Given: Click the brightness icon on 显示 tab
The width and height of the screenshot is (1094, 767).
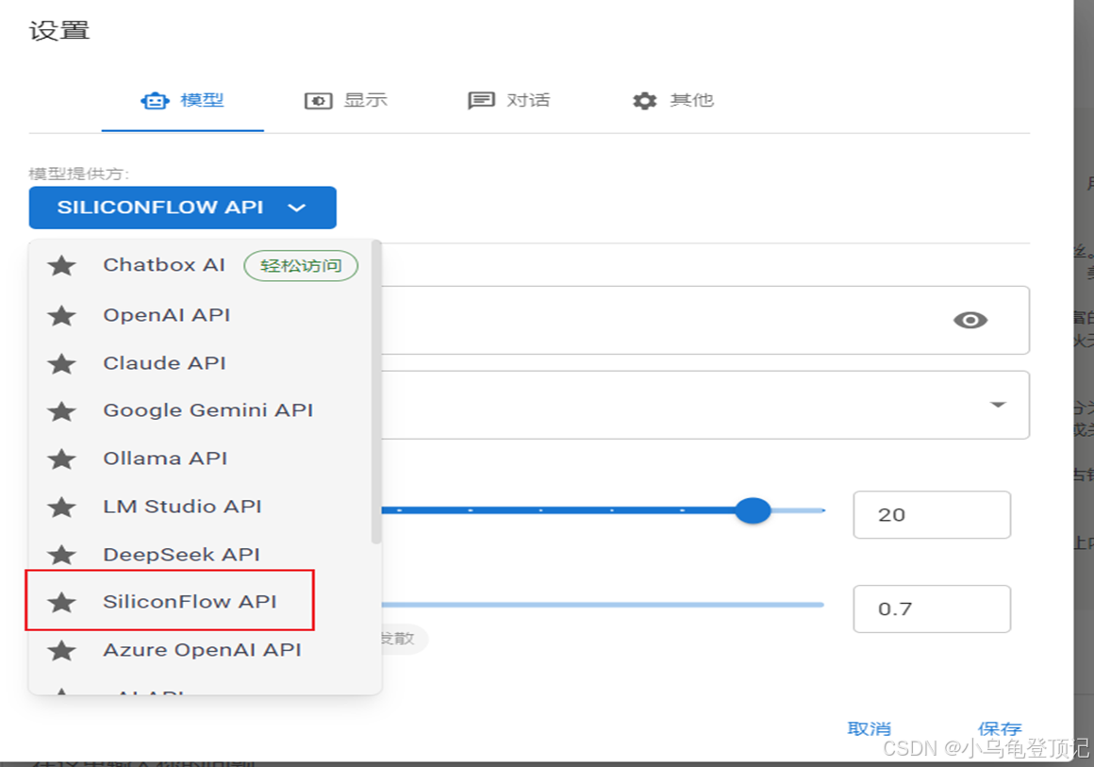Looking at the screenshot, I should [318, 101].
